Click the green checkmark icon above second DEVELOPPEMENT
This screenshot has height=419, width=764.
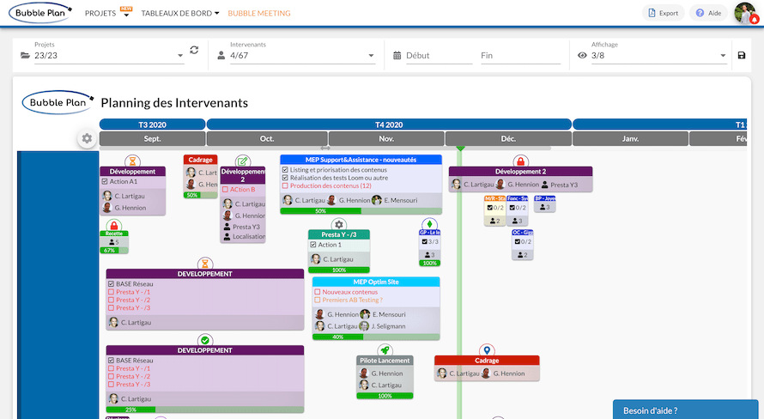205,341
